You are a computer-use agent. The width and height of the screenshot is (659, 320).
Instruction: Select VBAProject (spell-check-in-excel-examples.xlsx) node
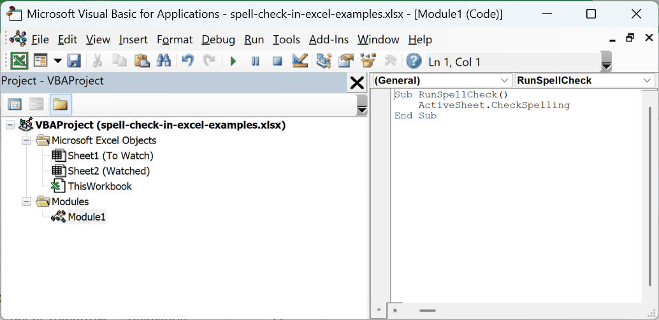[161, 126]
